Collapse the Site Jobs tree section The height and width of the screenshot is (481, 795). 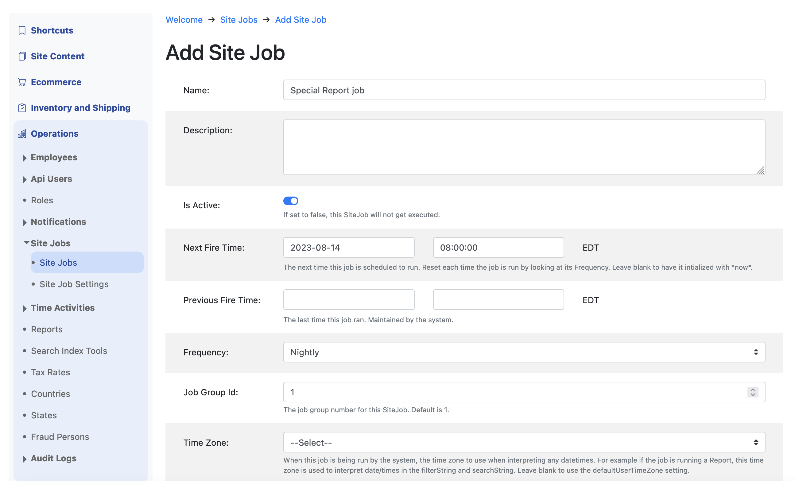click(x=26, y=242)
